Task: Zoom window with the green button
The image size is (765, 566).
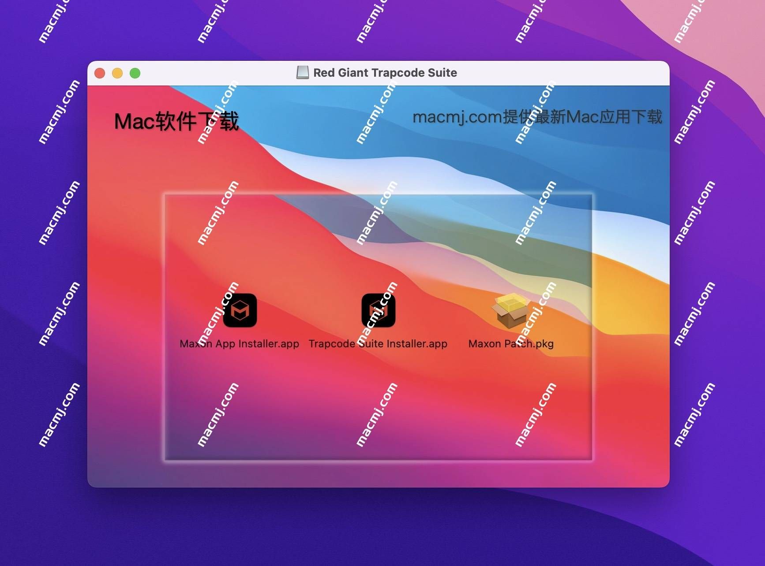Action: (135, 73)
